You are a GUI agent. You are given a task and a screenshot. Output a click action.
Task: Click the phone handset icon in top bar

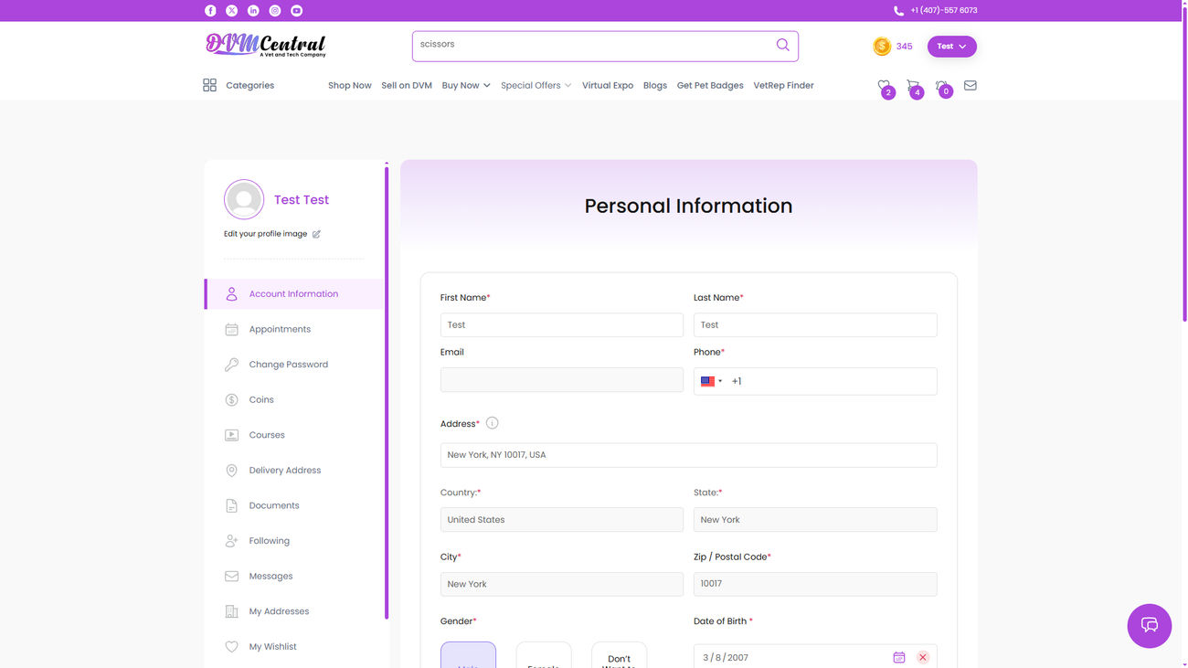coord(898,11)
